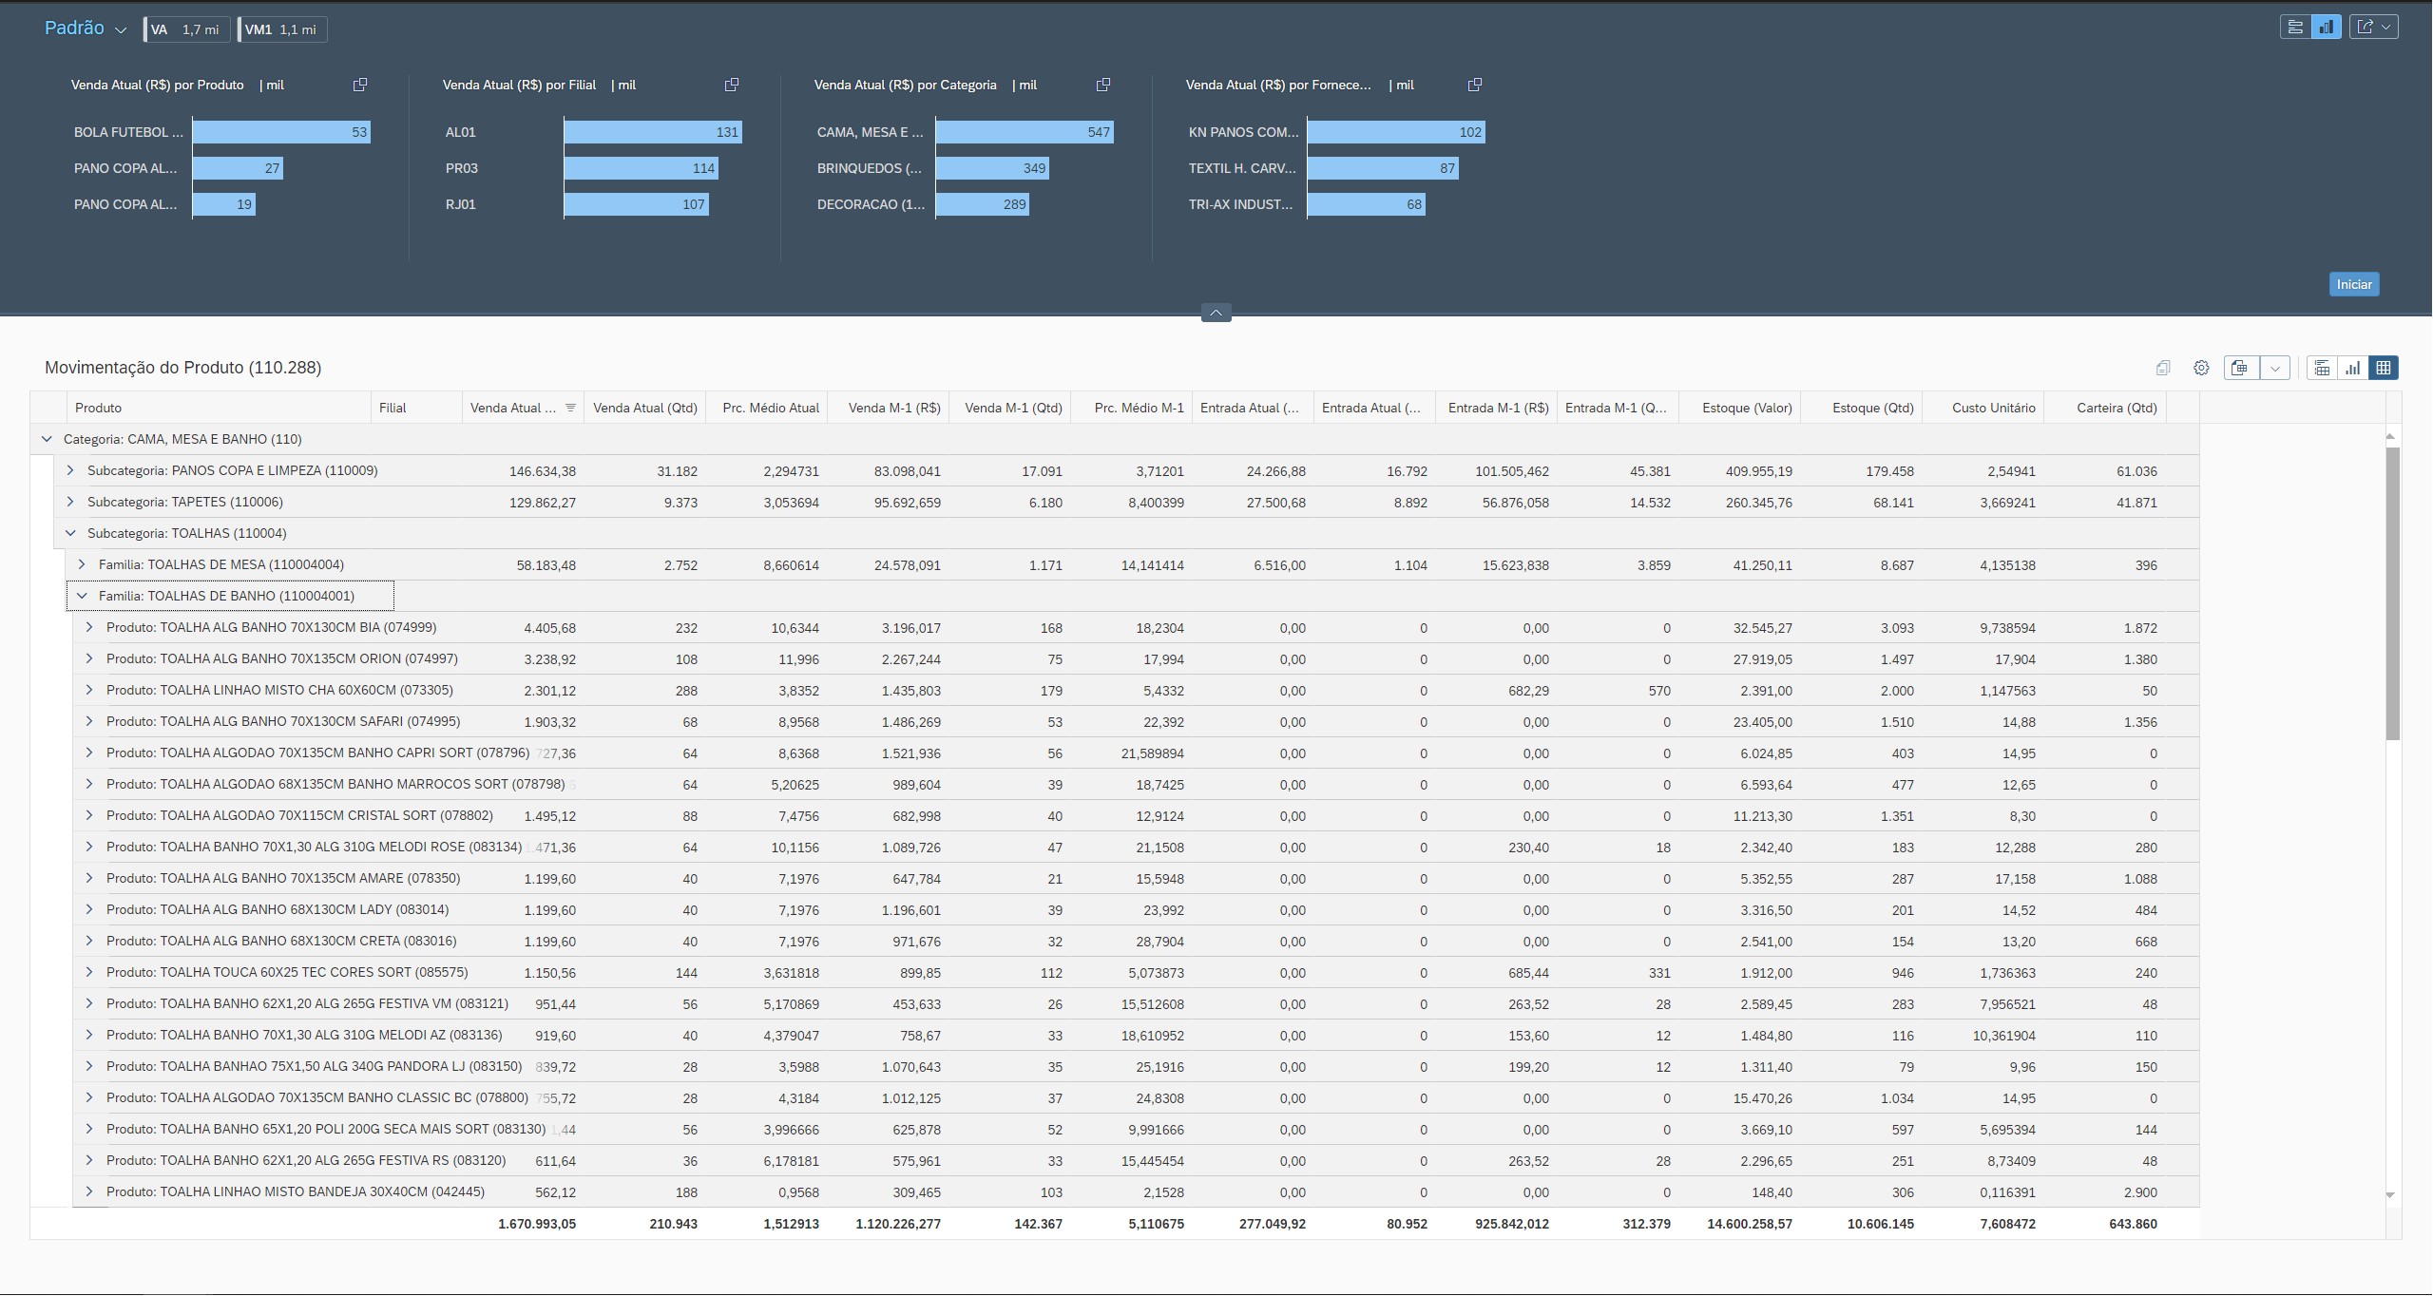Switch filter bar to visual chart view

2326,27
